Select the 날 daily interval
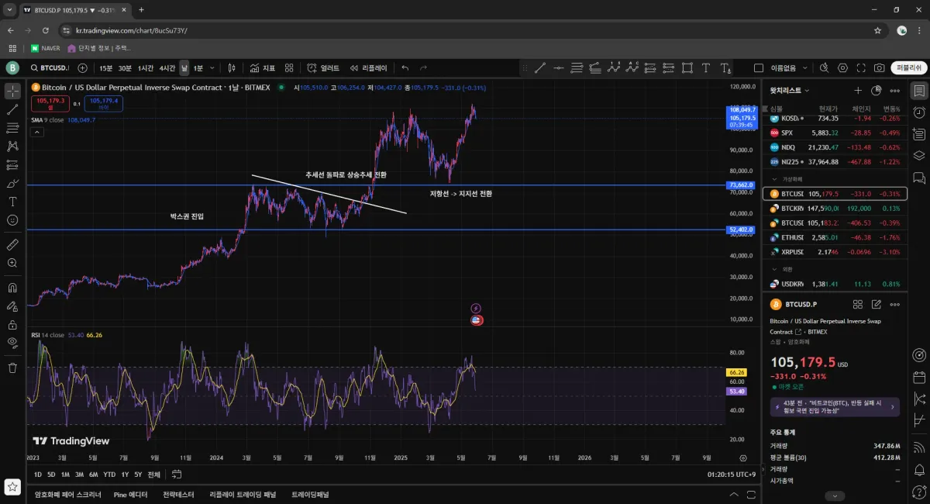 point(184,67)
